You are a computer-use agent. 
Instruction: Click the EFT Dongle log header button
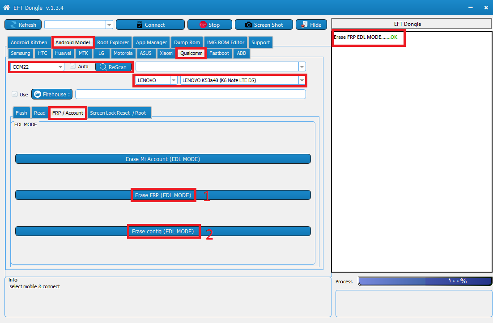[412, 24]
